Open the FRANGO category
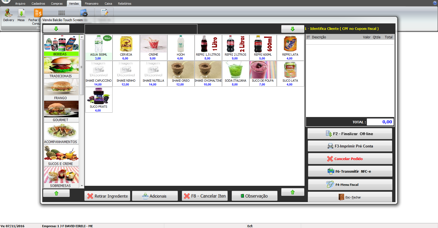This screenshot has width=438, height=228. click(x=61, y=89)
